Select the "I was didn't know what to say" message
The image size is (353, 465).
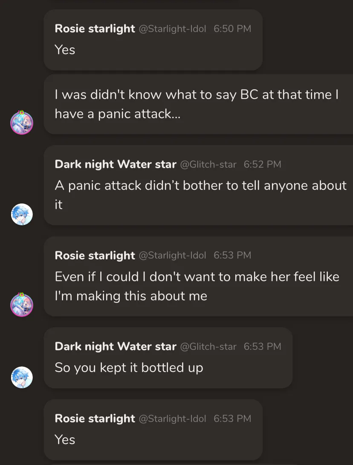(197, 104)
